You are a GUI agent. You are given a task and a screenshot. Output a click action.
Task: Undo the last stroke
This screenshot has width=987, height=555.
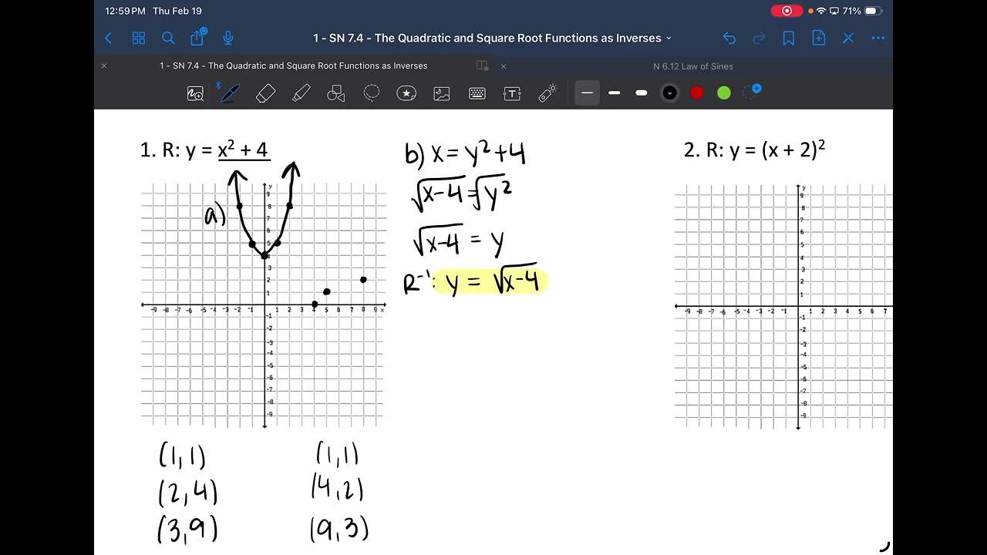[x=729, y=38]
